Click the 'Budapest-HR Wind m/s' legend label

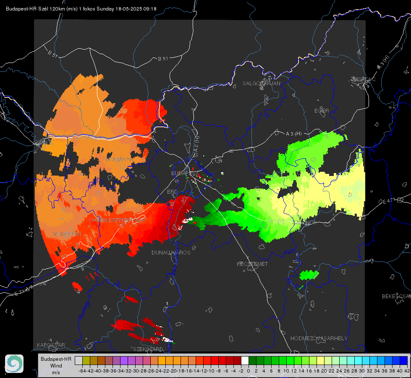(x=56, y=365)
